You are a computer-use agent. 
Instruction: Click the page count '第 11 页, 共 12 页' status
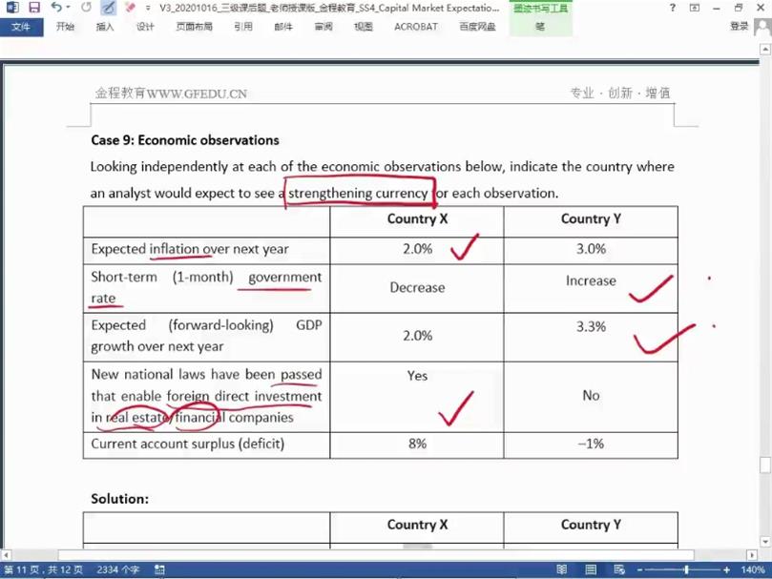click(43, 569)
